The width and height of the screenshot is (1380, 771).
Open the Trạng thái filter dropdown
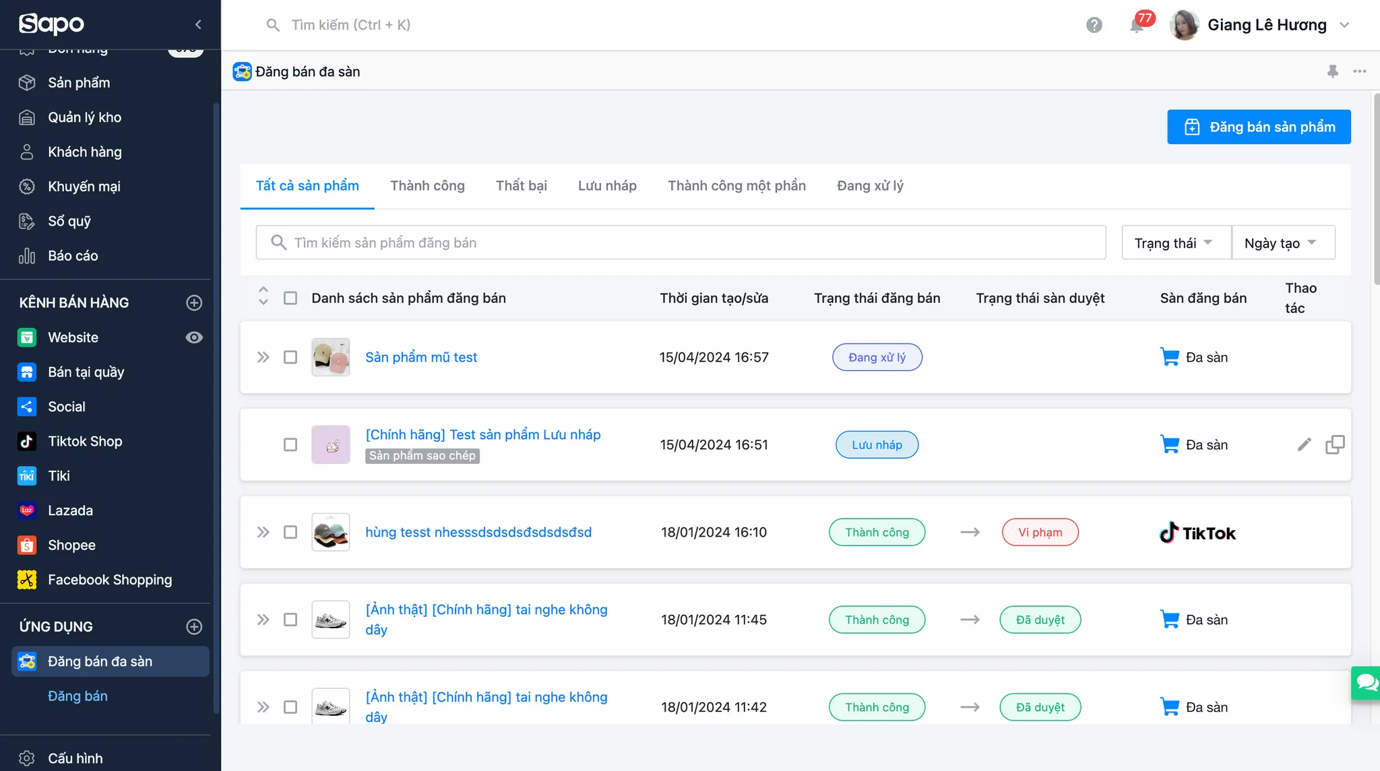coord(1175,242)
